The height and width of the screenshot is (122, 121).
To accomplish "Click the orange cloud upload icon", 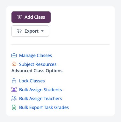I will click(x=14, y=64).
